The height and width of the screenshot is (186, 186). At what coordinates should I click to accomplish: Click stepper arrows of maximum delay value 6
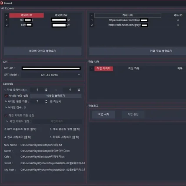(x=79, y=90)
